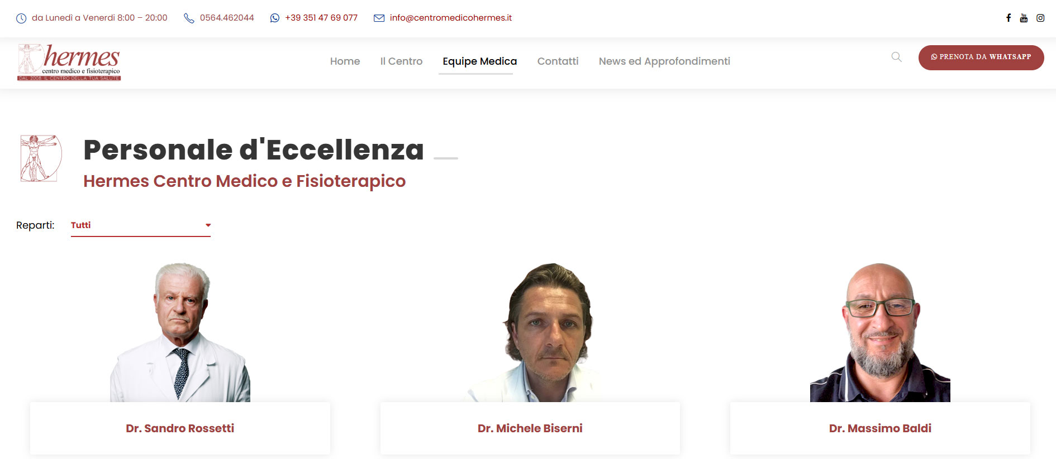Image resolution: width=1056 pixels, height=459 pixels.
Task: Open Il Centro menu item
Action: (401, 61)
